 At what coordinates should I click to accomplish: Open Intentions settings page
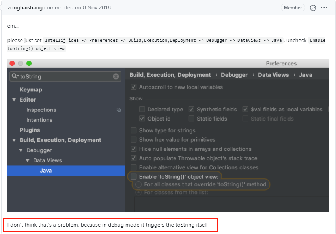pos(39,120)
